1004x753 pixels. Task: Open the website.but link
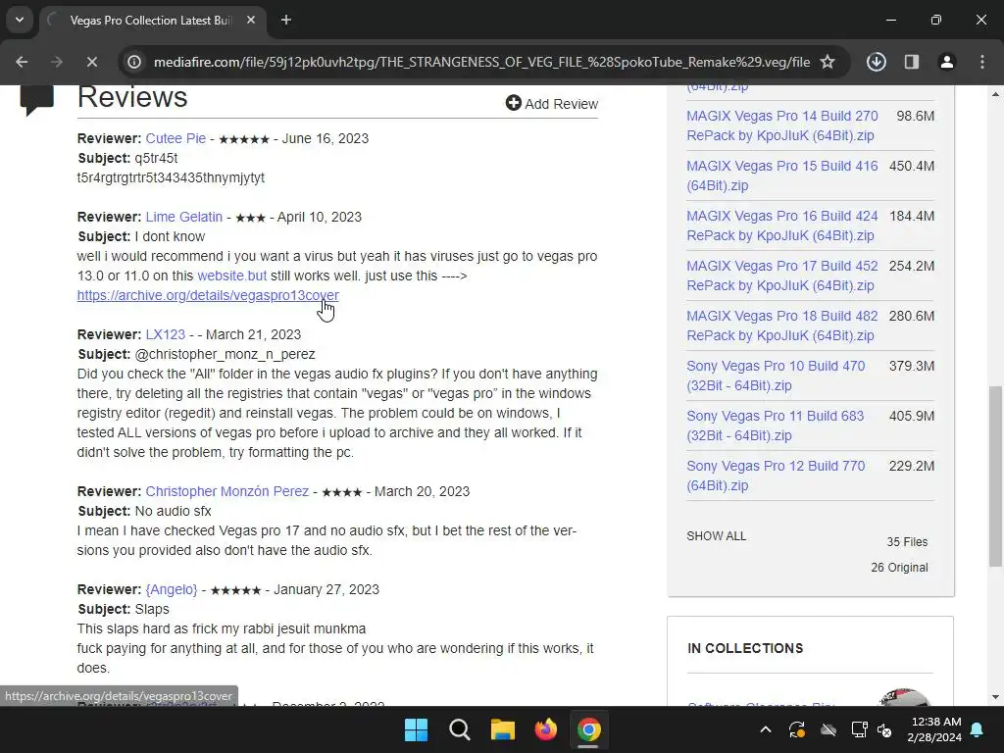click(x=231, y=276)
